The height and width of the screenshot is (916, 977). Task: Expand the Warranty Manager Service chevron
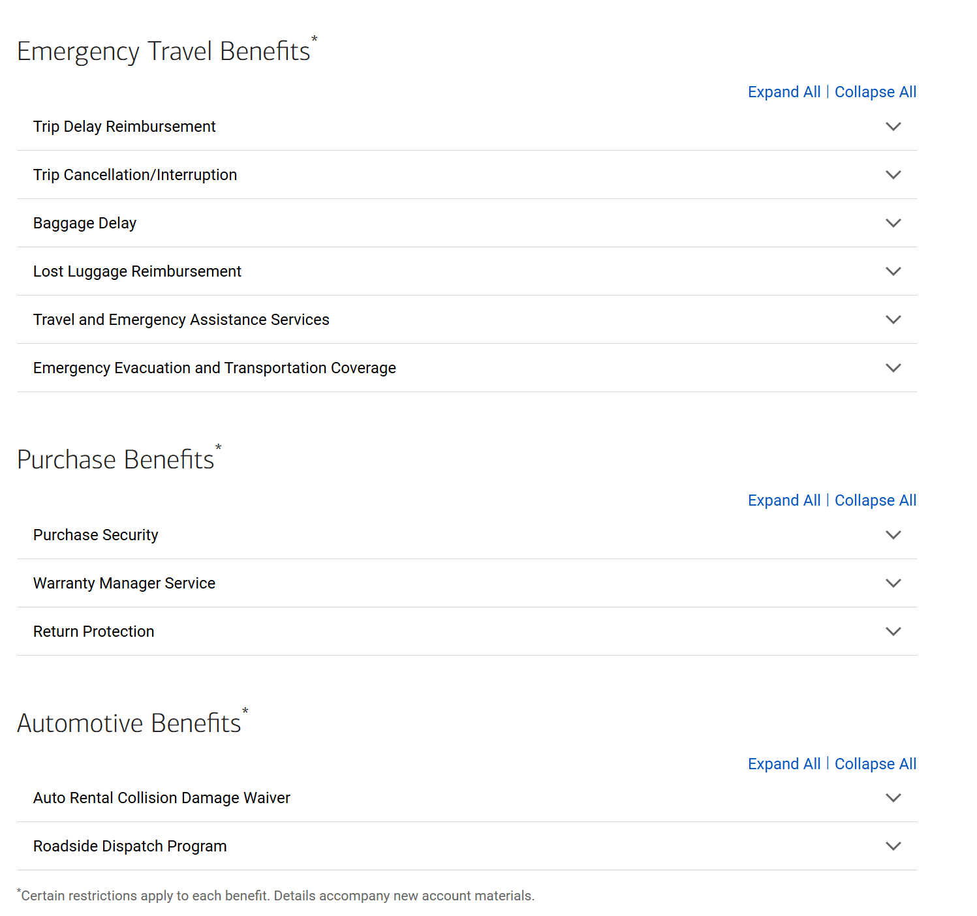[x=893, y=583]
